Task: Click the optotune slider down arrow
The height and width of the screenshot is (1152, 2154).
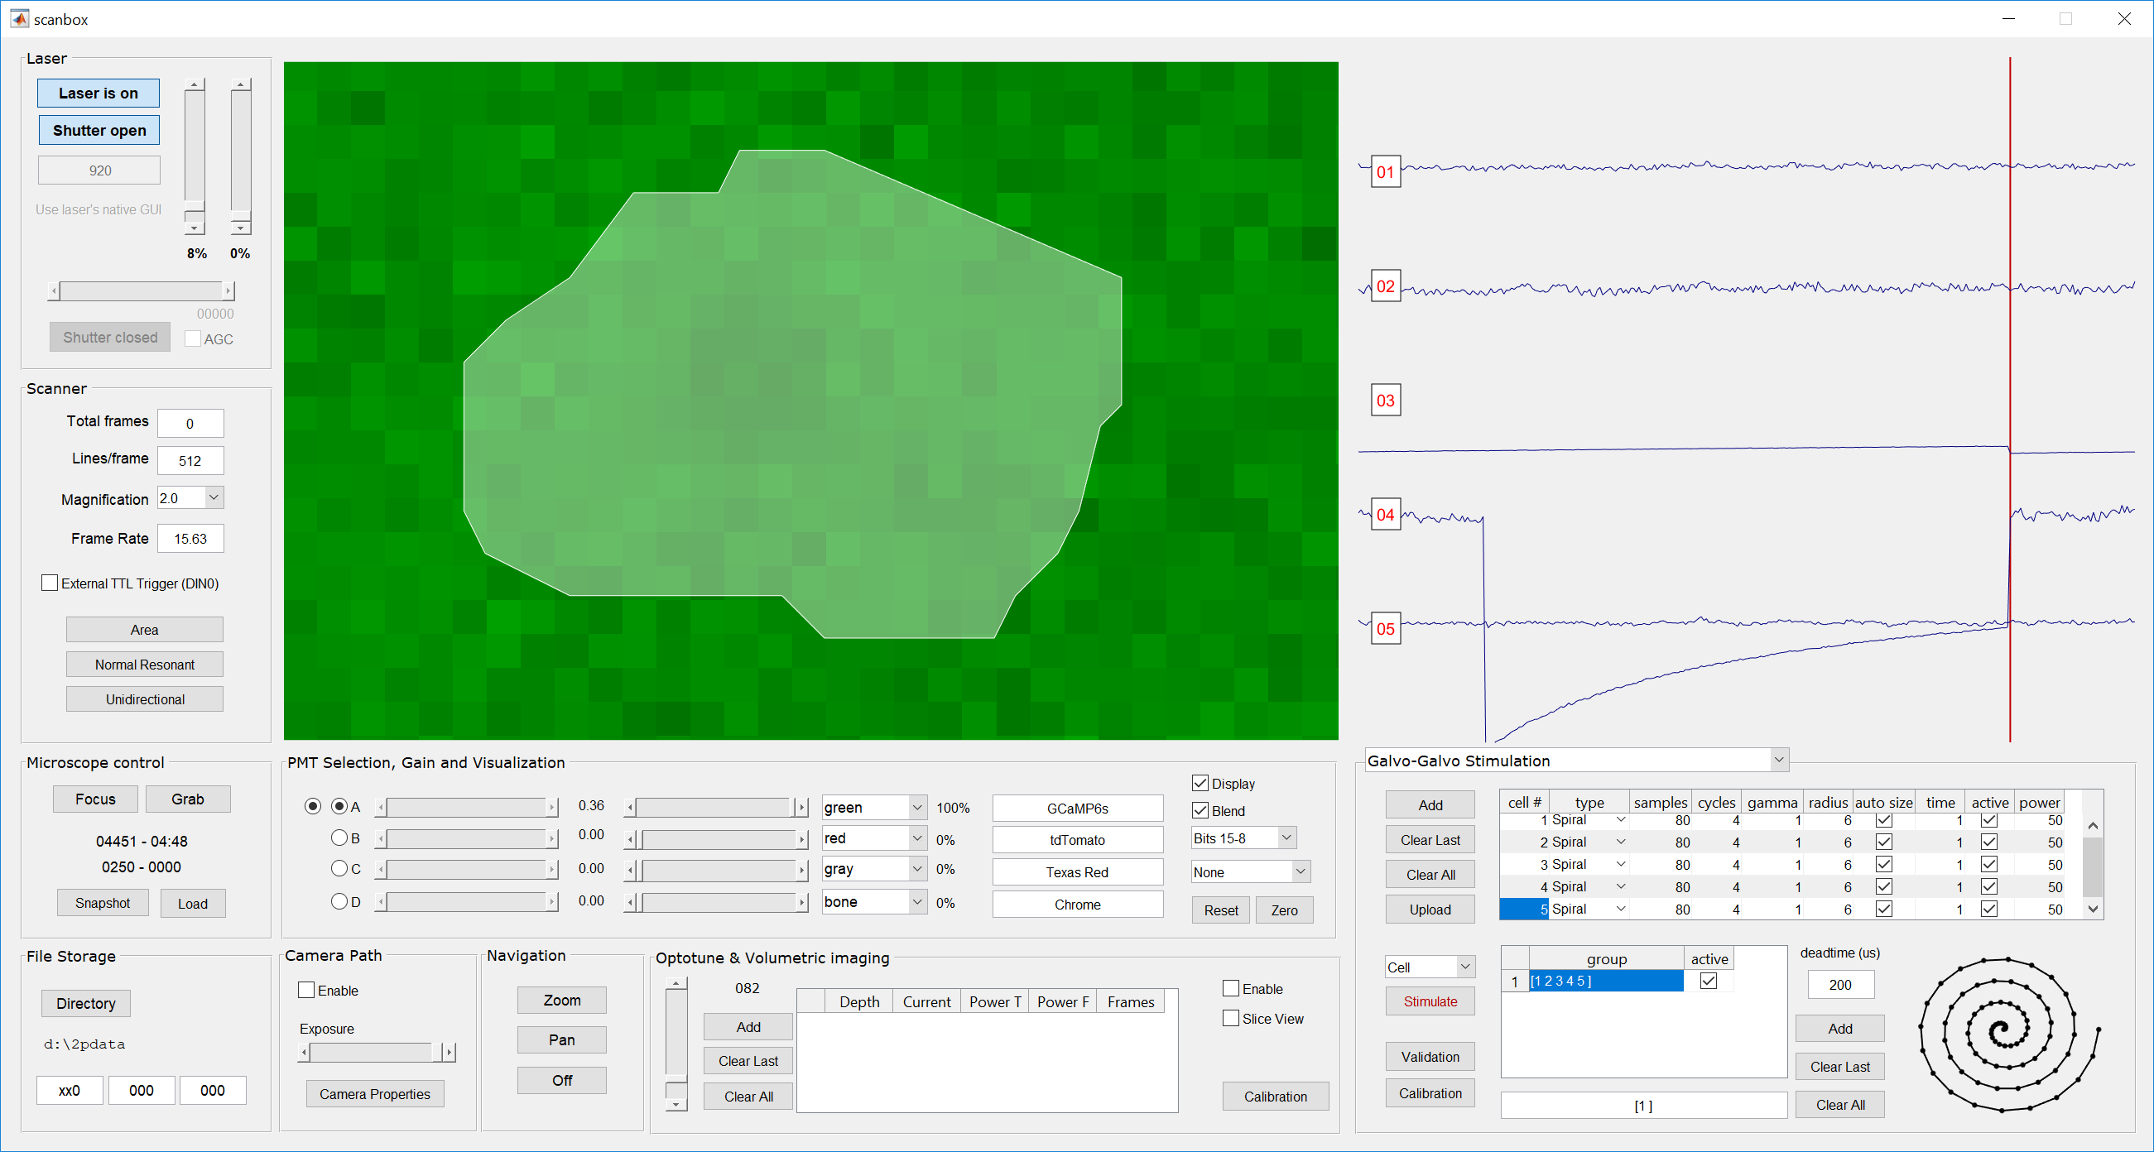Action: tap(676, 1104)
